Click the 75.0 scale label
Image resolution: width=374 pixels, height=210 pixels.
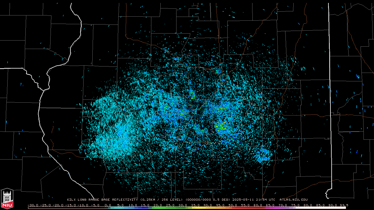pyautogui.click(x=295, y=205)
